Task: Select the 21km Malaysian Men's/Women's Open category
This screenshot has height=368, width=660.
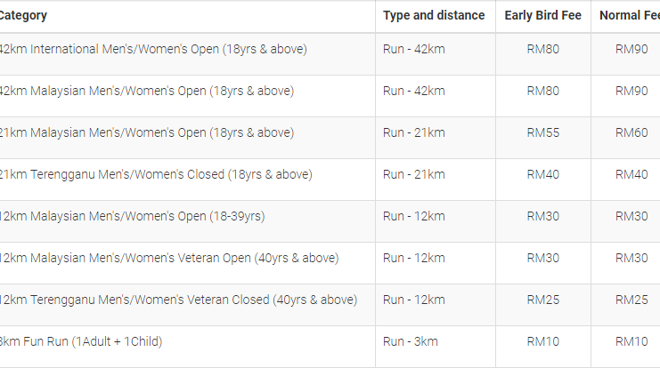Action: point(146,132)
